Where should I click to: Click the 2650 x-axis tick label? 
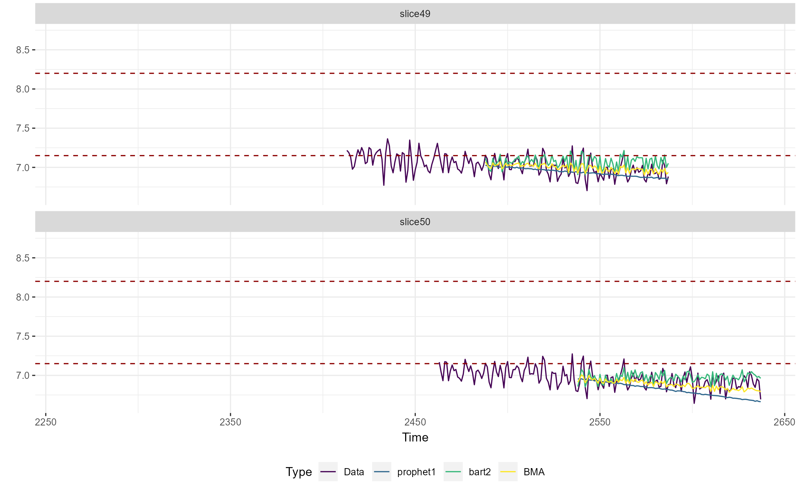784,422
